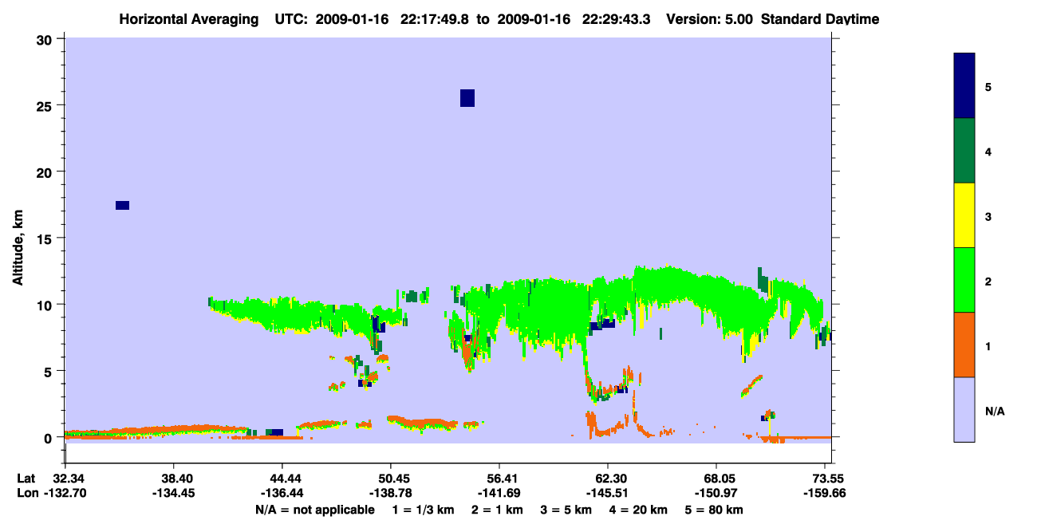The height and width of the screenshot is (532, 1037).
Task: Click the yellow colorbar segment labeled 3
Action: click(x=964, y=215)
